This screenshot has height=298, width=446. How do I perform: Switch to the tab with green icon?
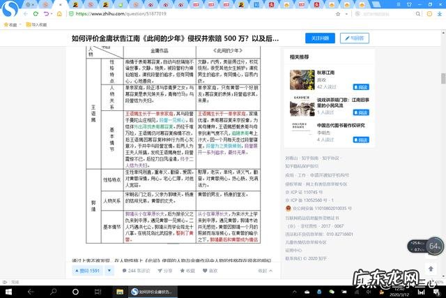tap(121, 4)
